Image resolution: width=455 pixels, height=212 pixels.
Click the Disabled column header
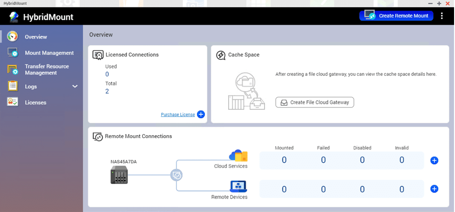point(362,148)
